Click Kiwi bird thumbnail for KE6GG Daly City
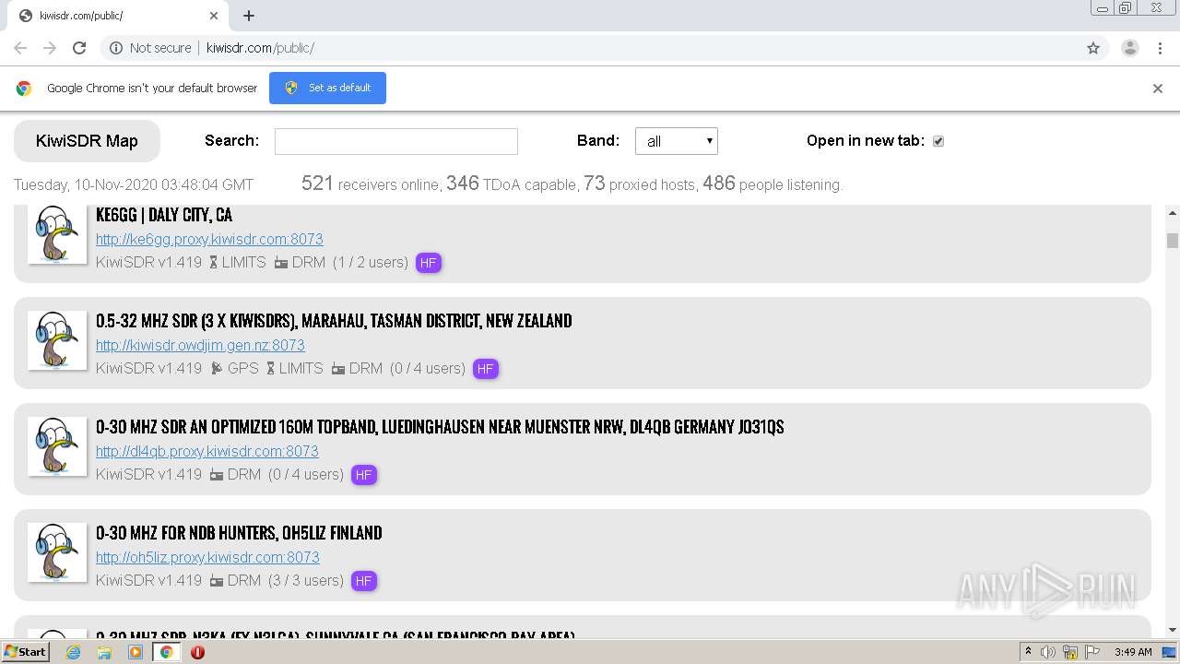The height and width of the screenshot is (664, 1180). click(57, 233)
